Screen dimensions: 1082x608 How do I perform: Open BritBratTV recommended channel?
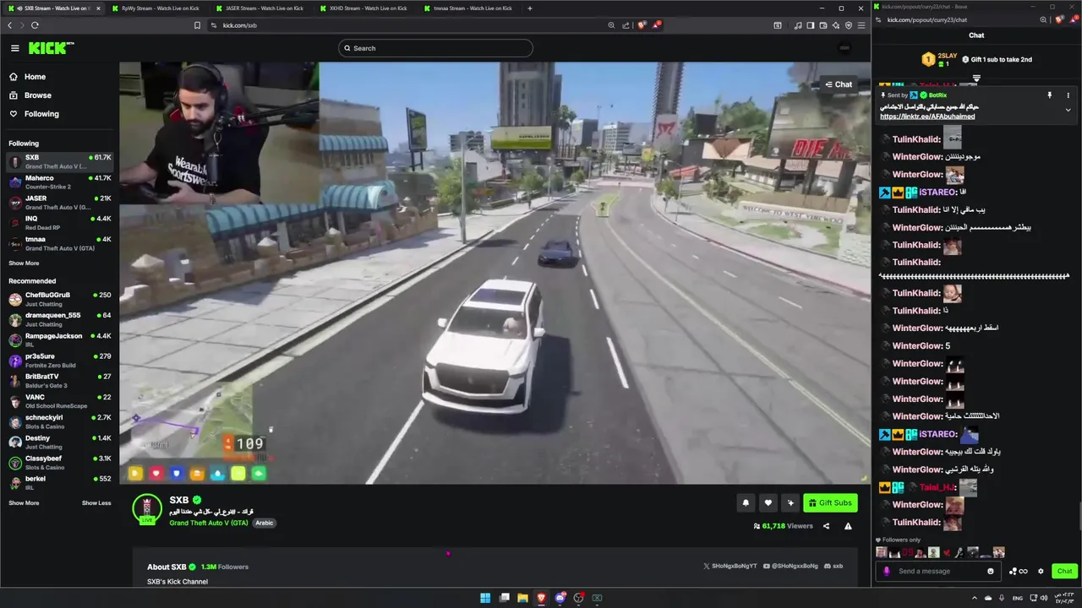59,380
